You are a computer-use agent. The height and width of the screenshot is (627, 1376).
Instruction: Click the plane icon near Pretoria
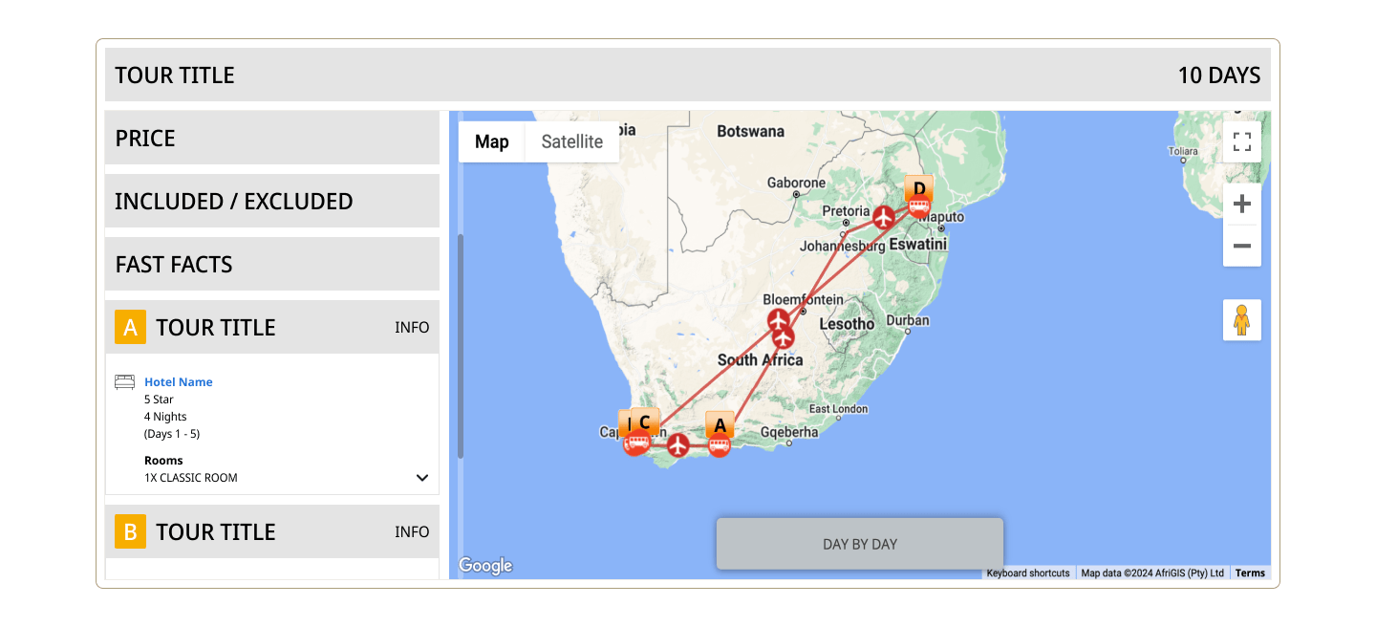pos(884,218)
